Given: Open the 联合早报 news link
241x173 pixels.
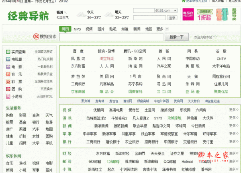Looking at the screenshot, I should point(140,126).
